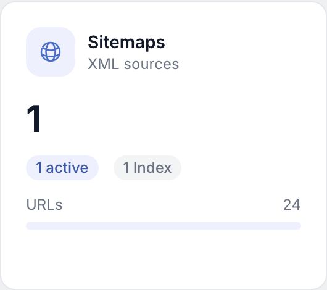Click the URLs count 24
Viewport: 327px width, 290px height.
pos(292,204)
